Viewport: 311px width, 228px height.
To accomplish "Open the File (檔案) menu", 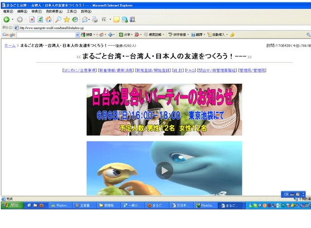I will 8,12.
